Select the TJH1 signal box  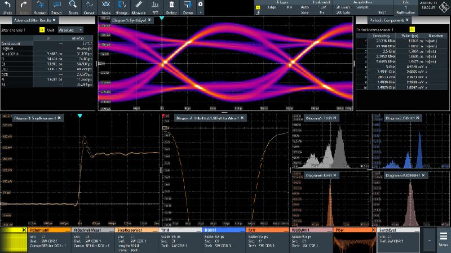point(180,240)
